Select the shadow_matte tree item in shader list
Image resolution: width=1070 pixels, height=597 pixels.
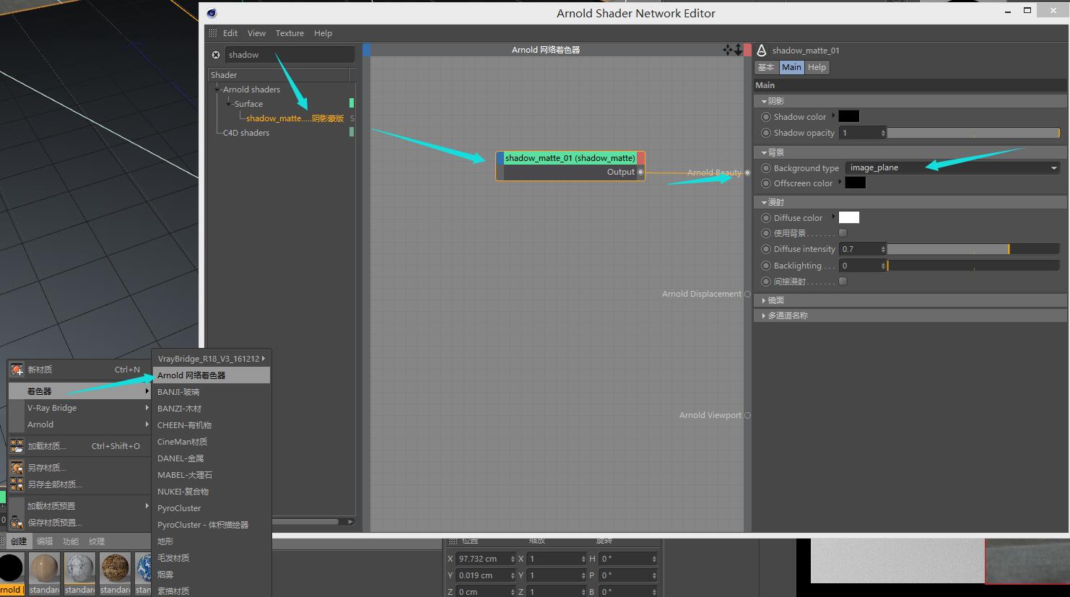pos(295,118)
